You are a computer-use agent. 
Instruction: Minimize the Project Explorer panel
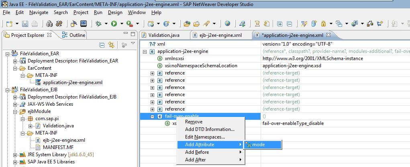(x=126, y=34)
